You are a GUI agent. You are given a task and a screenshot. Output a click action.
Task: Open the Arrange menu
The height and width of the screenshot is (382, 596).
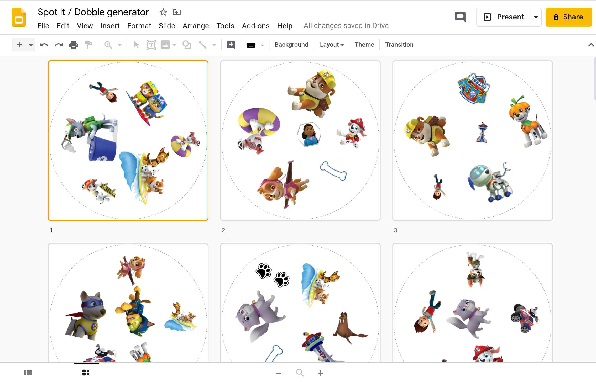[x=196, y=26]
